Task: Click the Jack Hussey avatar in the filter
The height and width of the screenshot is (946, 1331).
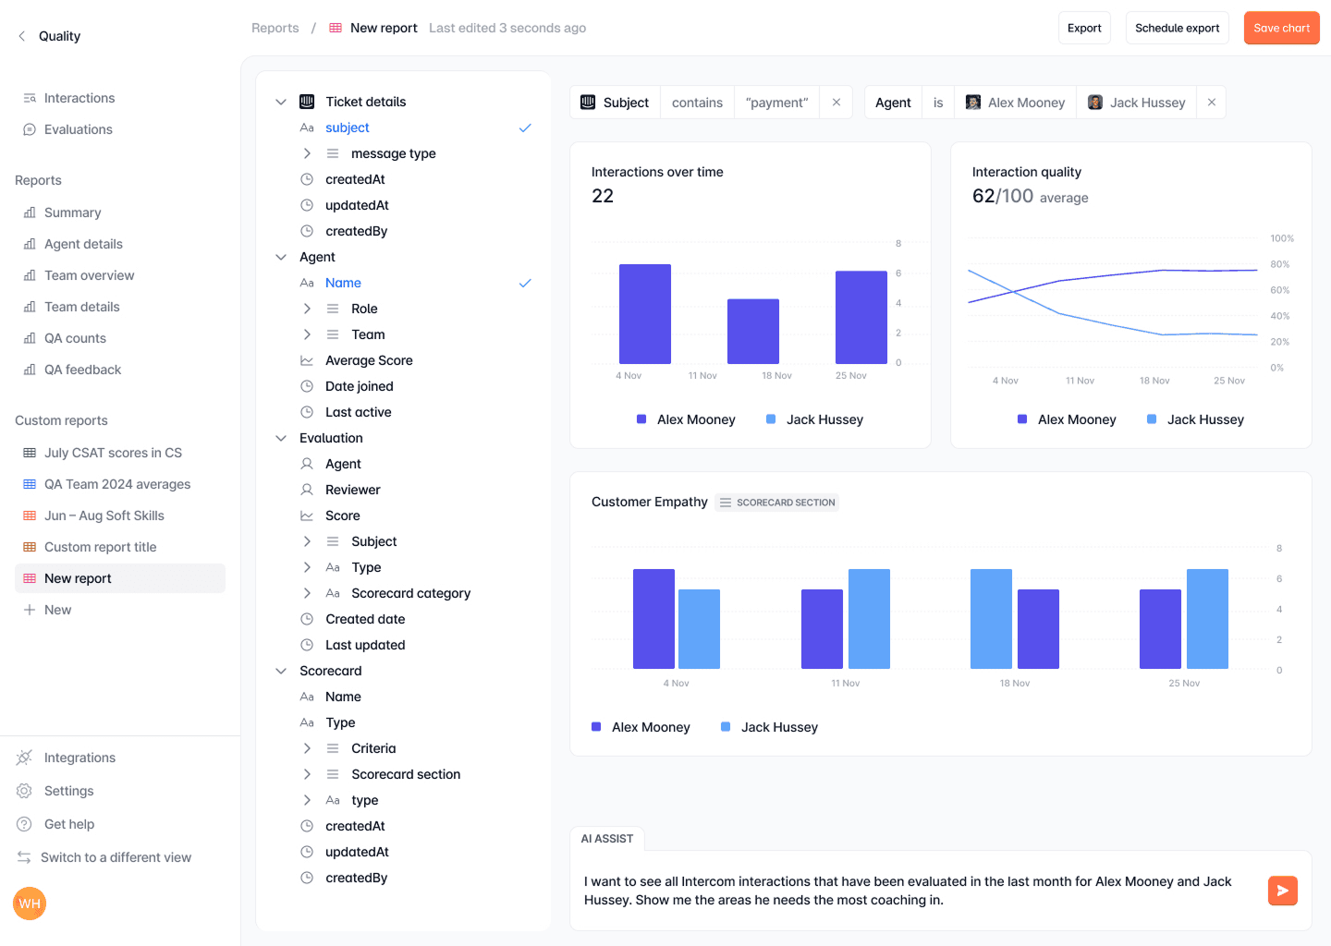Action: [x=1095, y=103]
